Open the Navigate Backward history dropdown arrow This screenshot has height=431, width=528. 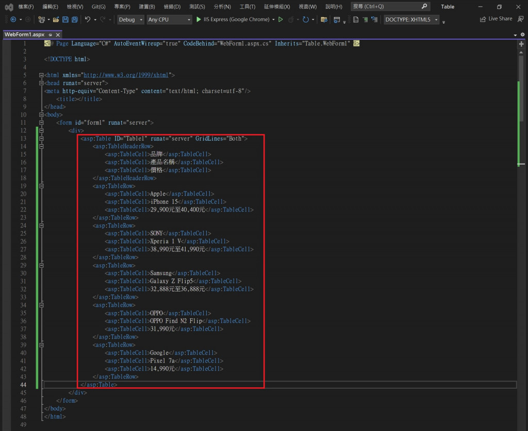tap(21, 20)
